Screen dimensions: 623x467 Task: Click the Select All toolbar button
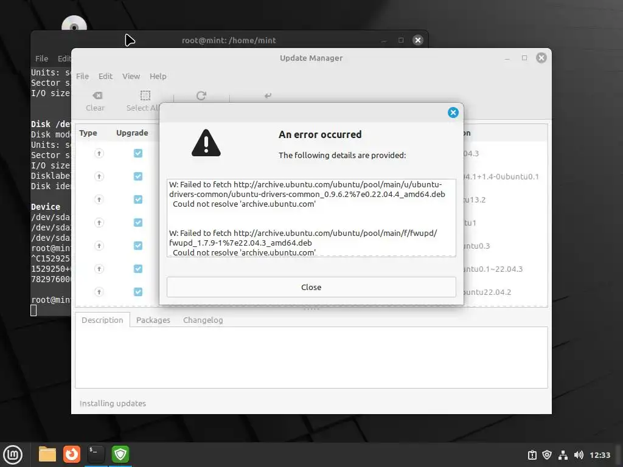coord(143,102)
